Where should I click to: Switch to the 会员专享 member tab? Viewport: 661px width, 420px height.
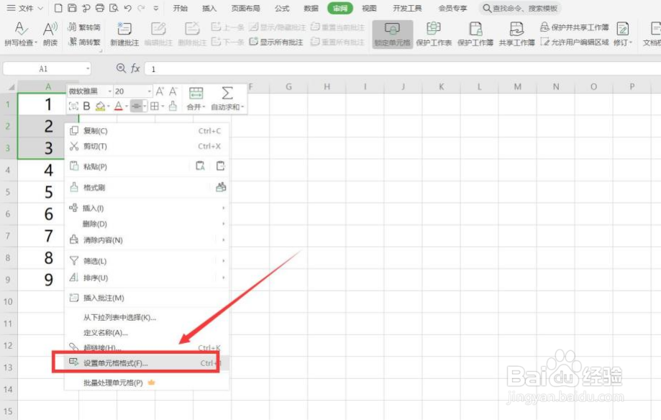[x=452, y=9]
